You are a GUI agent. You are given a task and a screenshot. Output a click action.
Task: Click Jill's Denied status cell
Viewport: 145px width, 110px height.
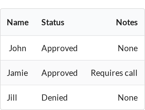[55, 98]
